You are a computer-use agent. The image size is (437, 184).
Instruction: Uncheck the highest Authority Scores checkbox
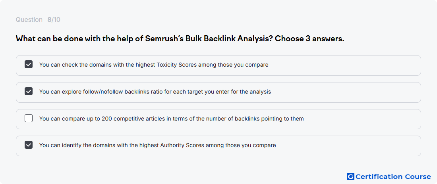point(29,145)
